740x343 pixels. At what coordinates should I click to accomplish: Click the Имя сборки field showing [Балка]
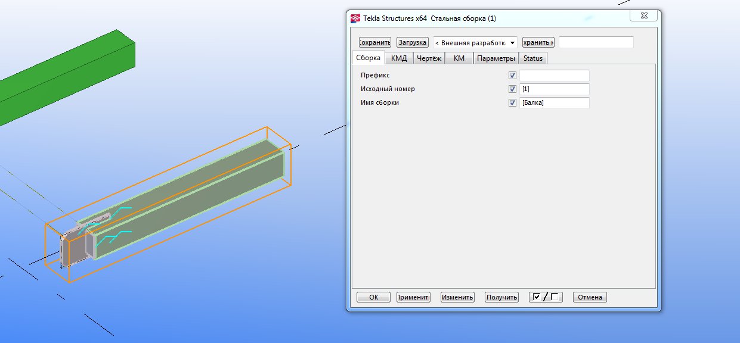point(555,103)
